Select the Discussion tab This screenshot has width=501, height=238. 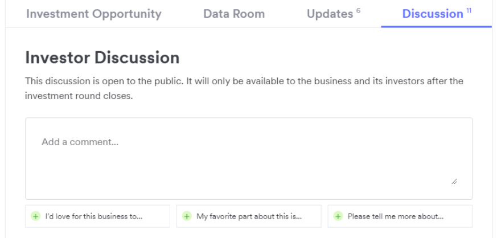tap(433, 14)
